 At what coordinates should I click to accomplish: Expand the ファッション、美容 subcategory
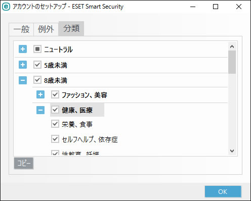(40, 94)
